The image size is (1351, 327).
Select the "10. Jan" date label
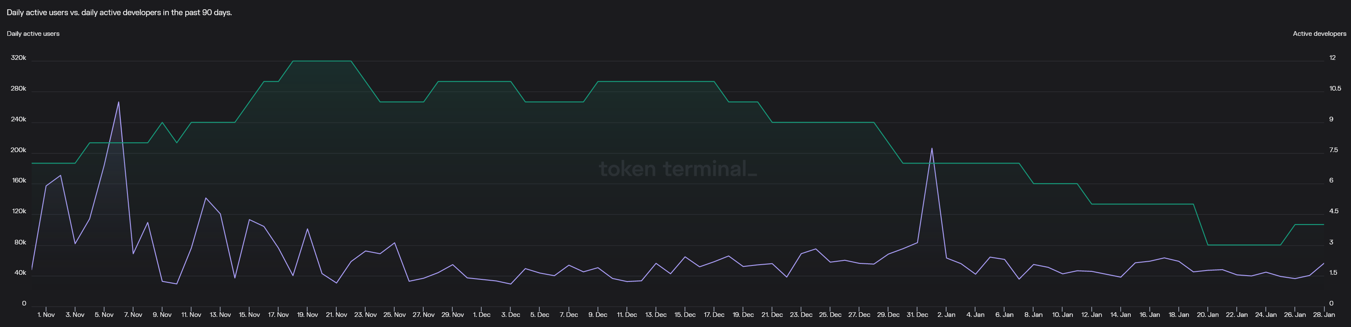[1063, 315]
